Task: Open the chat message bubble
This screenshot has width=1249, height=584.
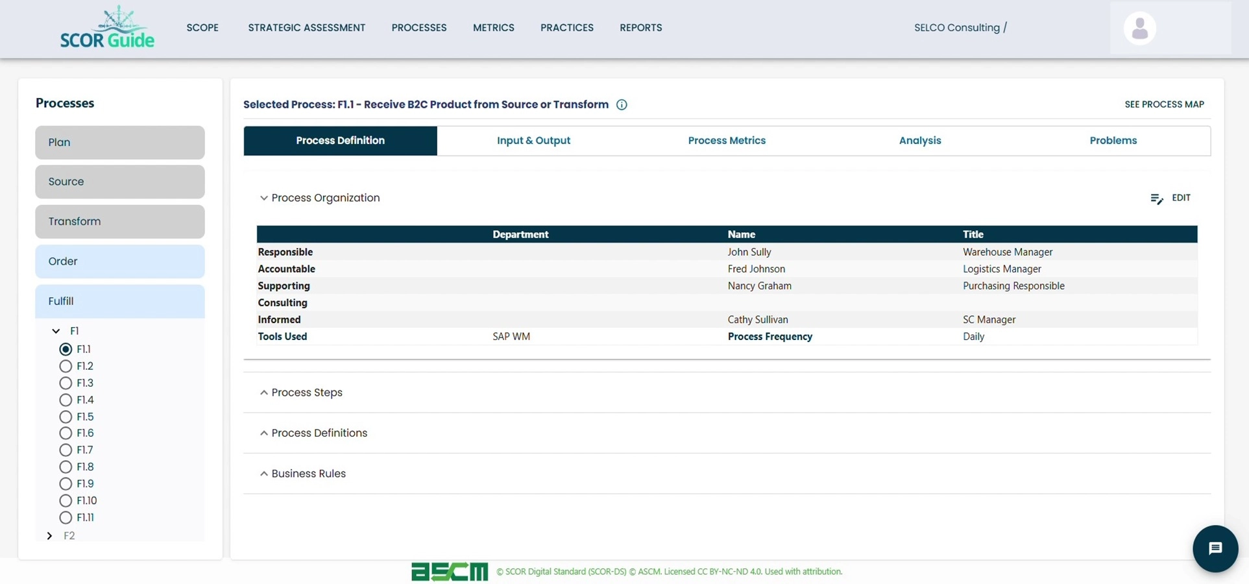Action: (x=1215, y=548)
